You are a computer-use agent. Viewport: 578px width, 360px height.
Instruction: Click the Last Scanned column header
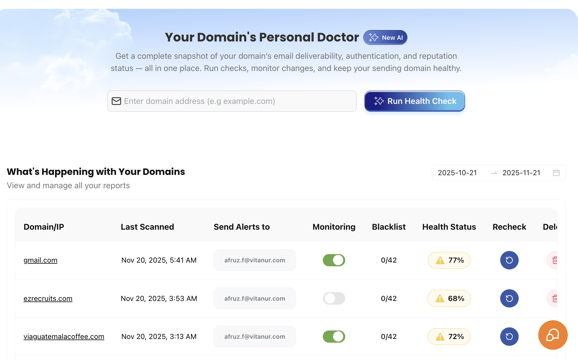(147, 227)
